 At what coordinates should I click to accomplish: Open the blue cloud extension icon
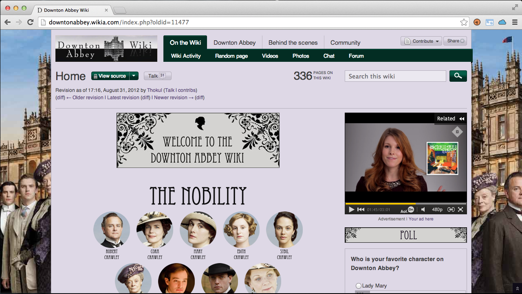click(x=502, y=22)
